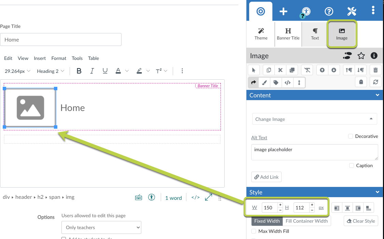Check the Caption checkbox
The image size is (384, 239).
click(x=352, y=165)
